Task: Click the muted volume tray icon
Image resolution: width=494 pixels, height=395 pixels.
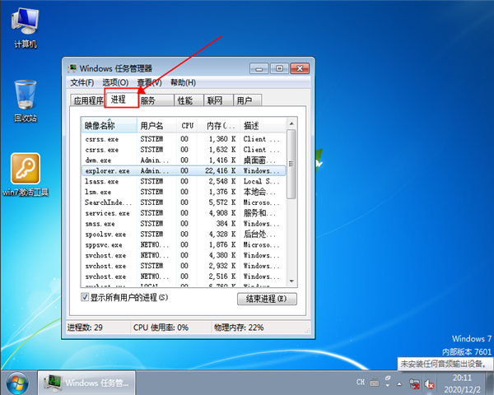Action: (x=428, y=383)
